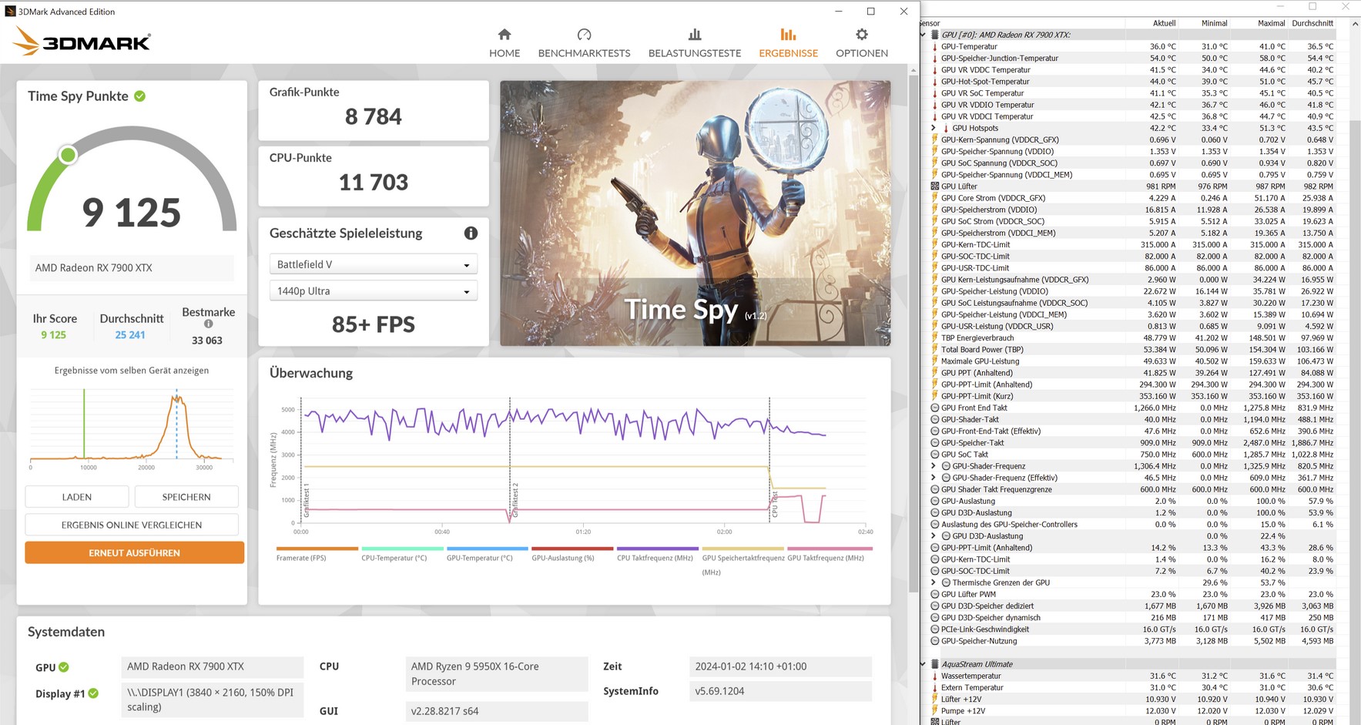Click the Grafiktest 2 marker in the monitoring chart

(515, 501)
